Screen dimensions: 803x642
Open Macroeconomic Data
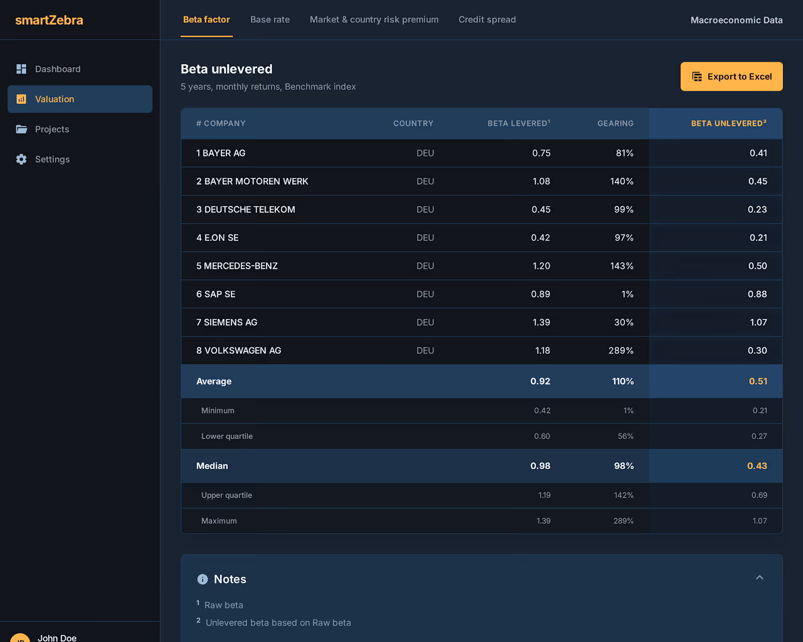click(736, 20)
